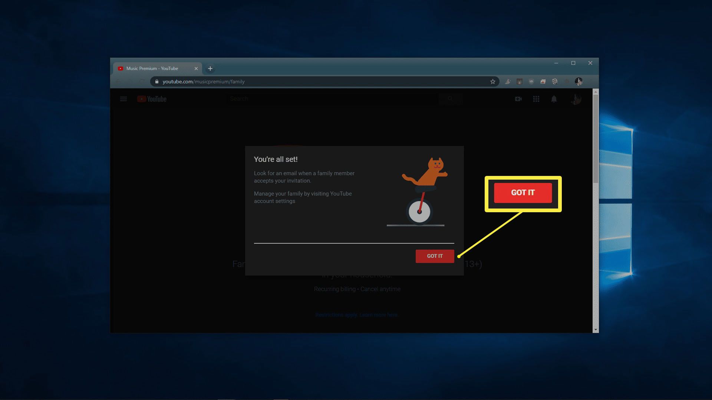This screenshot has width=712, height=400.
Task: Click the browser favorites star icon
Action: coord(492,81)
